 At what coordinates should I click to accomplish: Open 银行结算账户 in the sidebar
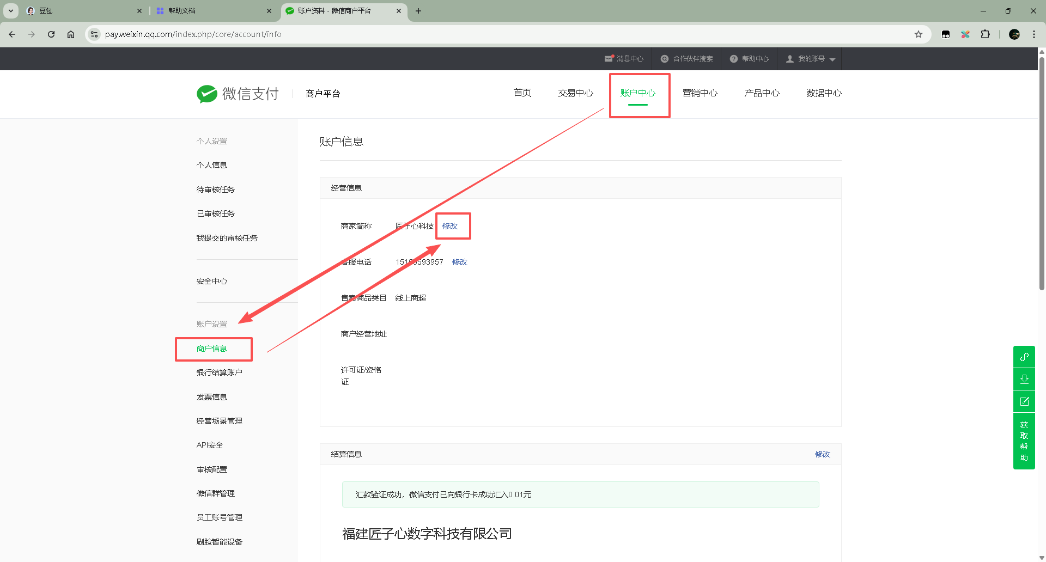pyautogui.click(x=219, y=372)
